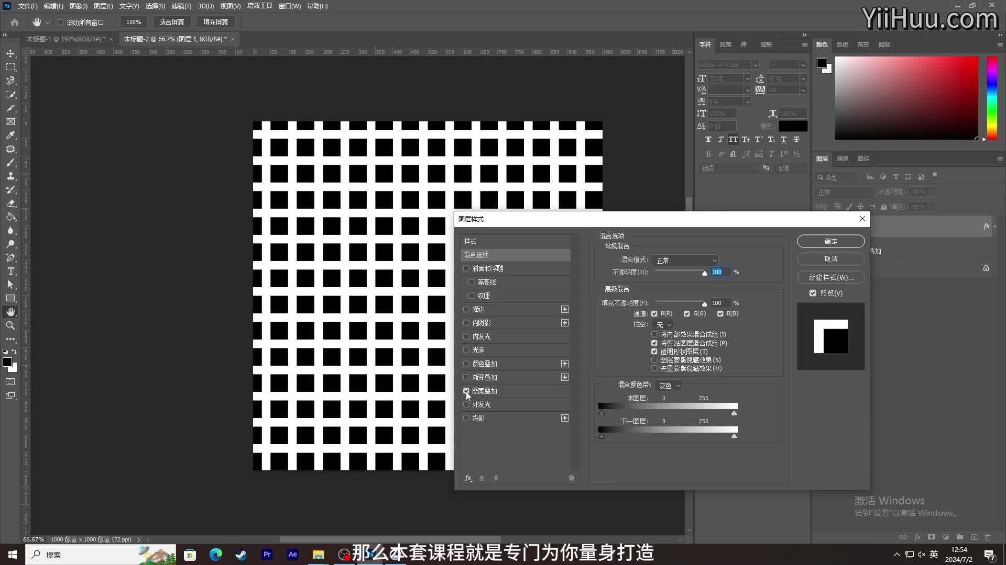1006x565 pixels.
Task: Select the Rectangular Marquee tool
Action: point(10,67)
